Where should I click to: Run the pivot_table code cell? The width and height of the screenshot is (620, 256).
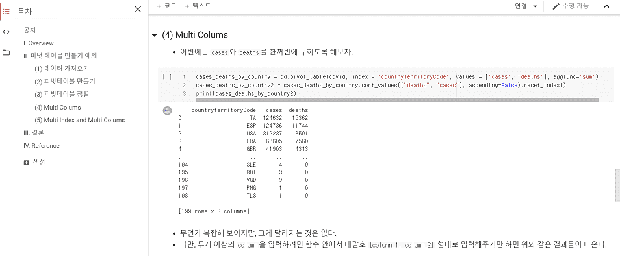click(x=167, y=76)
